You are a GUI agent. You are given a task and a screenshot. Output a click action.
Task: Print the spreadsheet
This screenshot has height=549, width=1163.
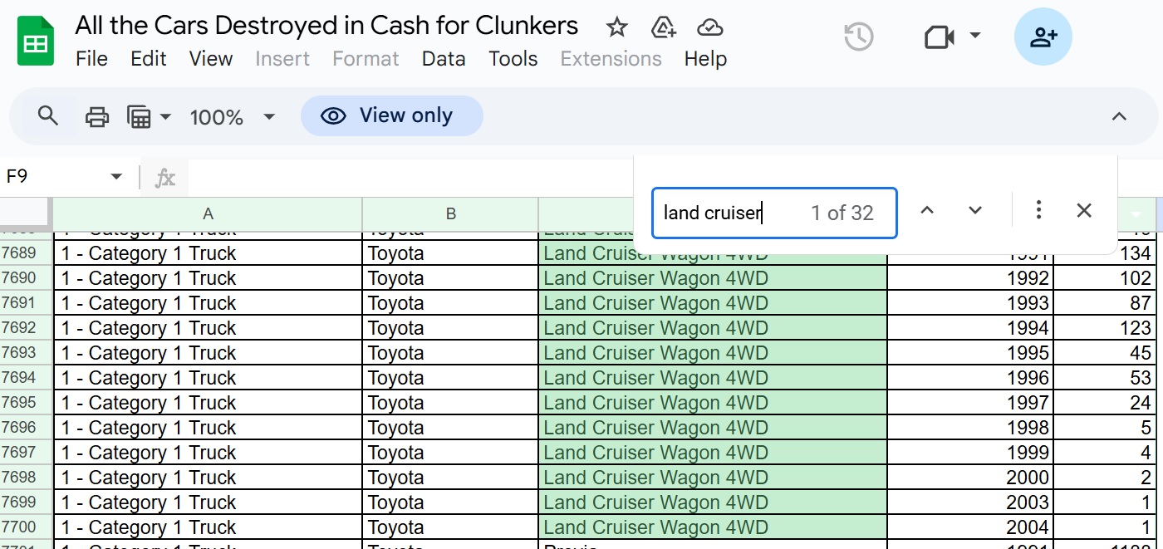tap(97, 117)
